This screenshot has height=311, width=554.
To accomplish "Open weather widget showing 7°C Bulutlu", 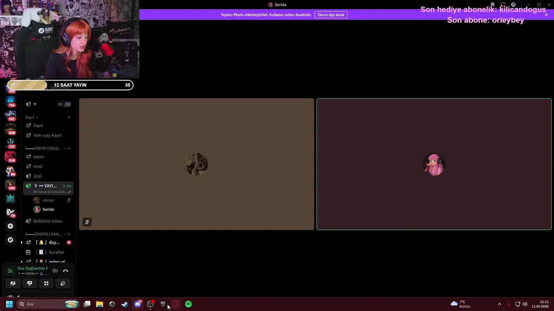I will [x=461, y=304].
